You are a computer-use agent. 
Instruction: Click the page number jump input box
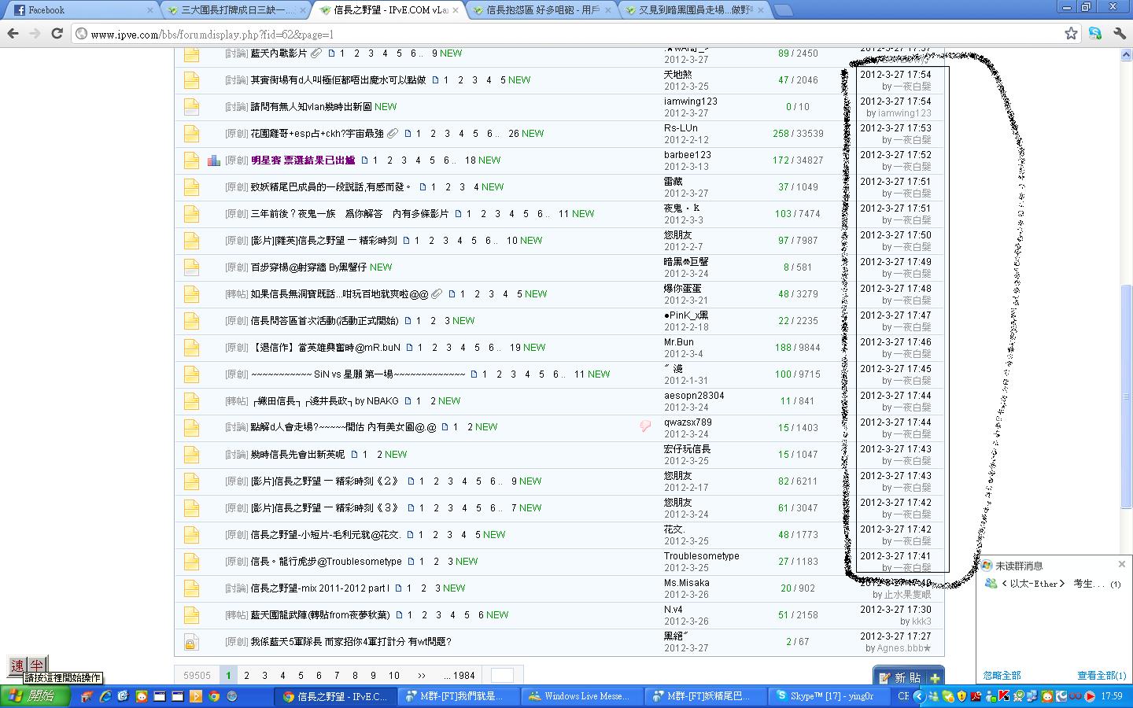(x=502, y=675)
